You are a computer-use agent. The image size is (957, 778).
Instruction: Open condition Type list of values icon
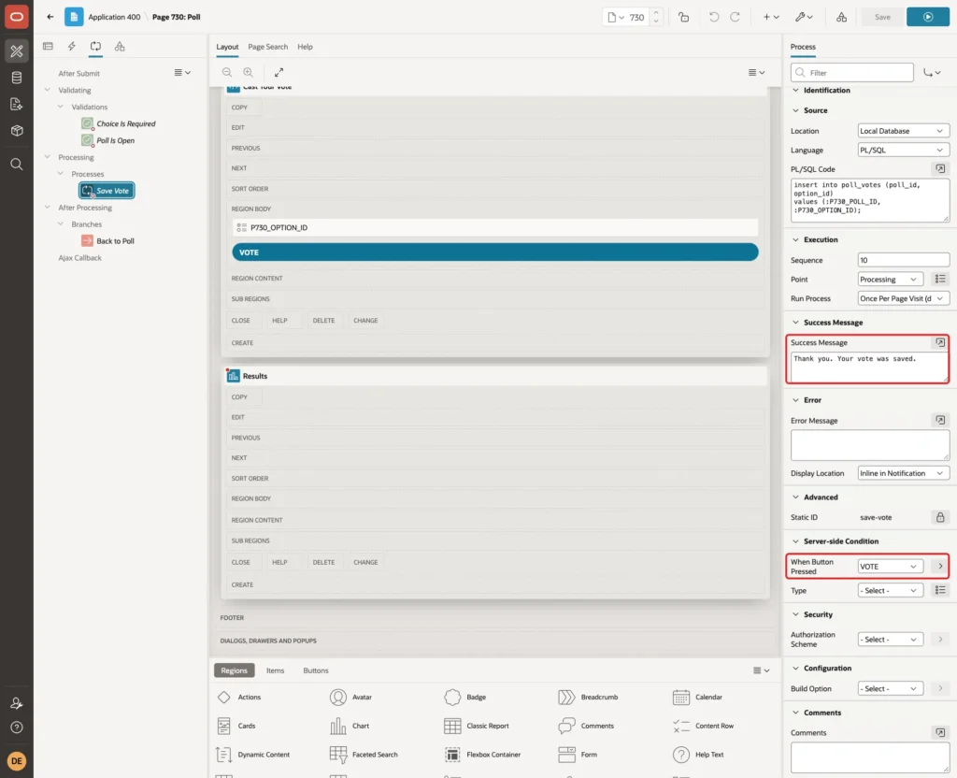point(940,590)
